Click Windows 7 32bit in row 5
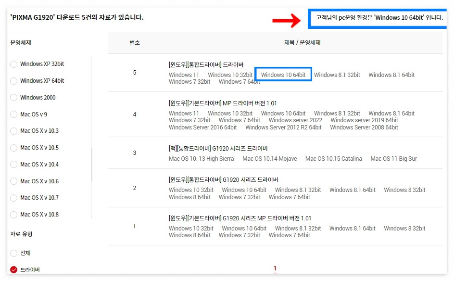 point(189,82)
